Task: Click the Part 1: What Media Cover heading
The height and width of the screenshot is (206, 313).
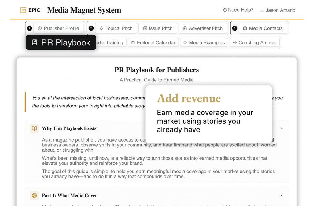Action: tap(69, 195)
